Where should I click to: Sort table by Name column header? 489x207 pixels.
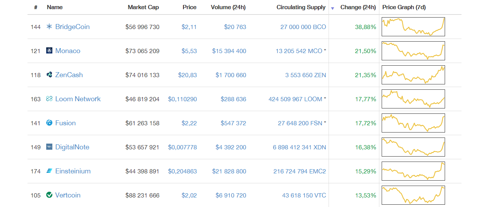(x=55, y=7)
